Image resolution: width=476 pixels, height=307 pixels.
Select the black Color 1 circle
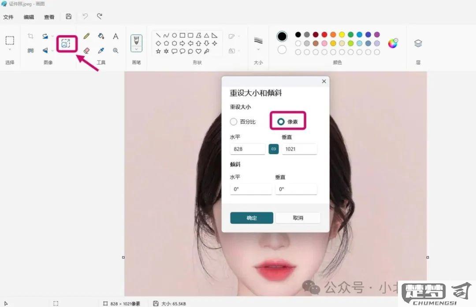[282, 37]
